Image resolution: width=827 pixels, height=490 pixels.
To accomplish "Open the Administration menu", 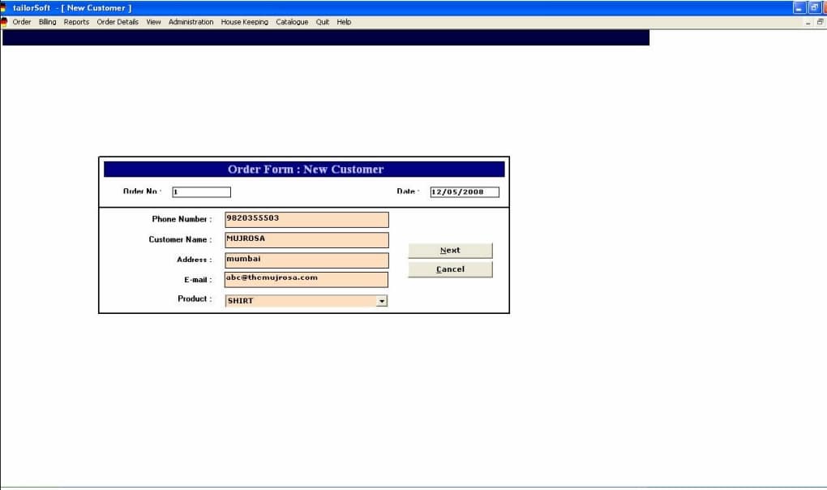I will point(191,22).
